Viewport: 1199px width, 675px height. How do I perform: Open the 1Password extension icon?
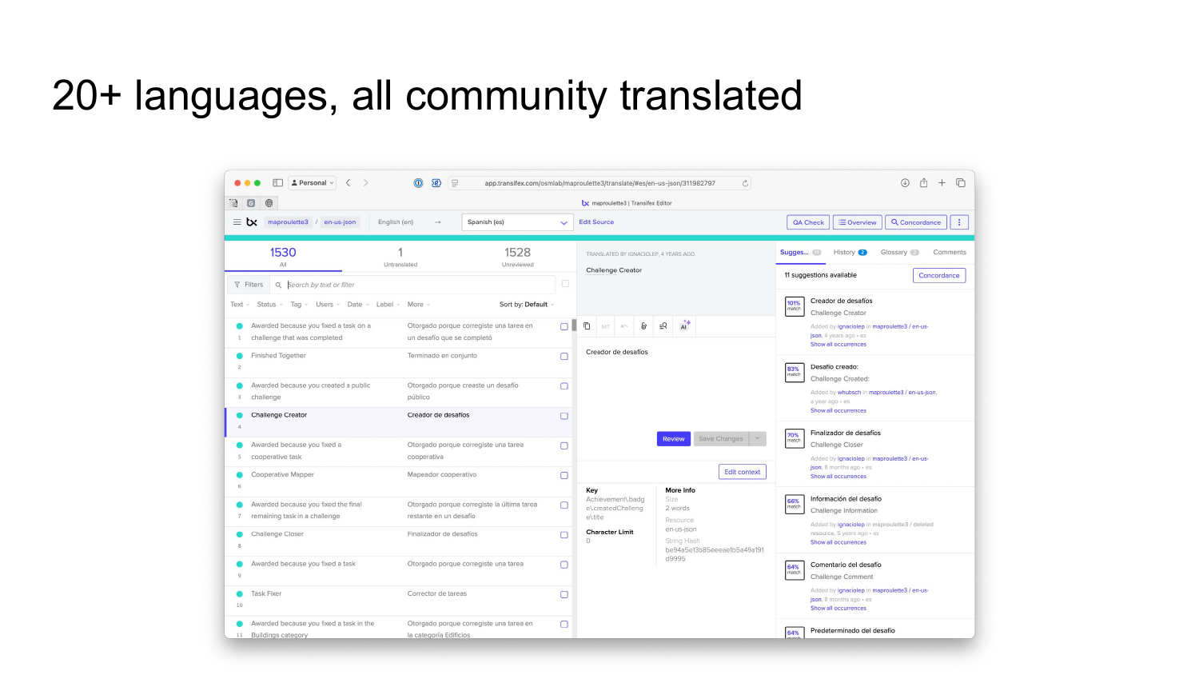tap(418, 183)
